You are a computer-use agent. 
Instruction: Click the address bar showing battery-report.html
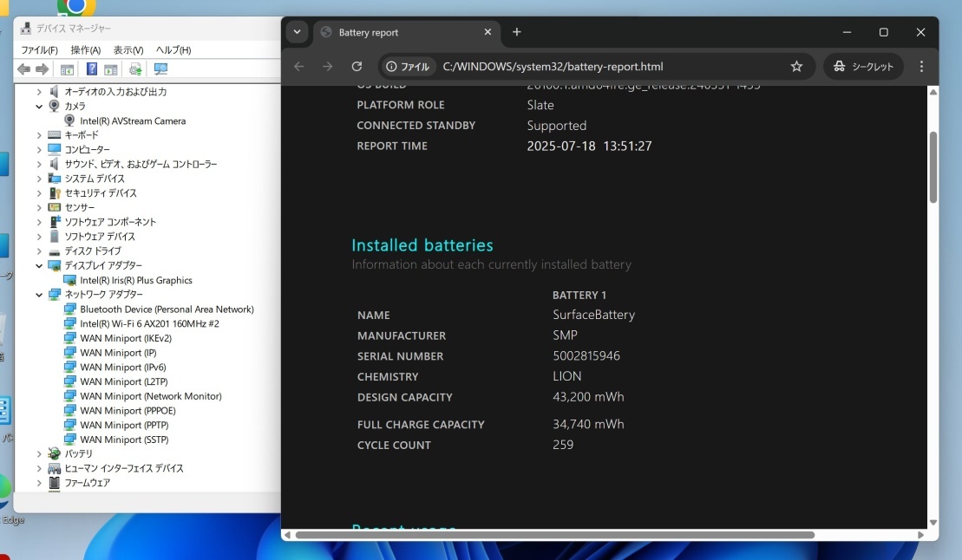tap(553, 66)
